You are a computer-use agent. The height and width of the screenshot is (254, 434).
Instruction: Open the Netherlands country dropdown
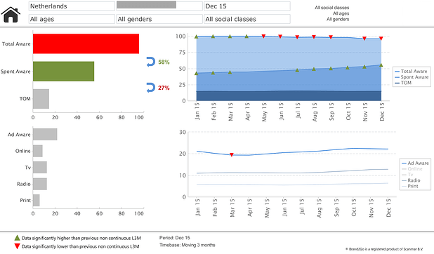pyautogui.click(x=72, y=6)
